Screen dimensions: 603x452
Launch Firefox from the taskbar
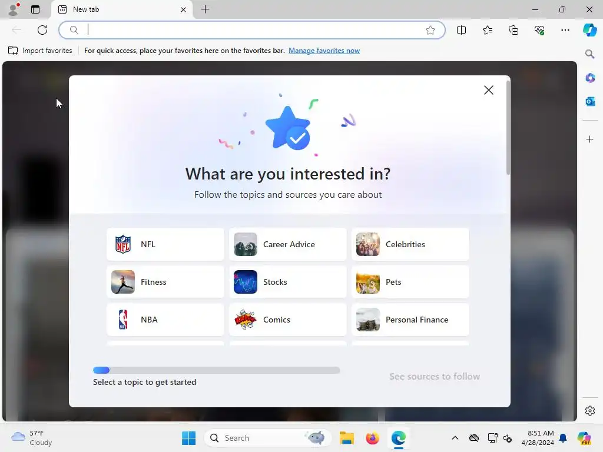[372, 438]
